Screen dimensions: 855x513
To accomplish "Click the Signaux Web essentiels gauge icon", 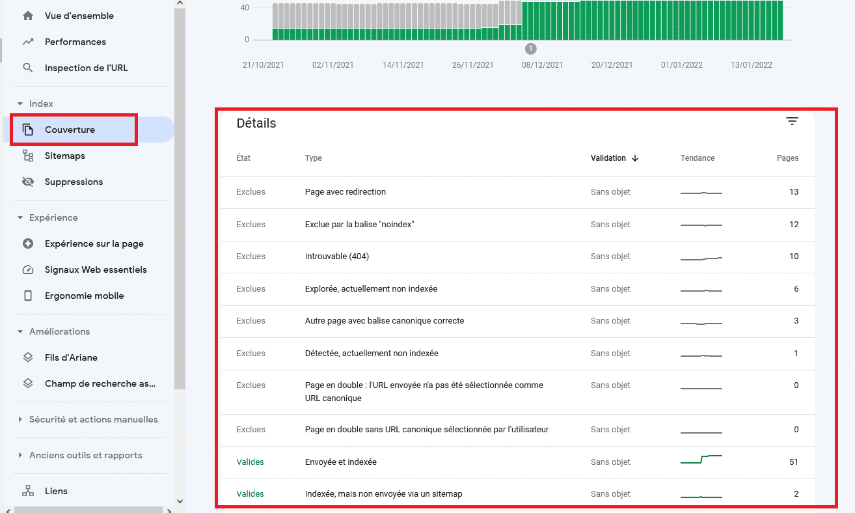I will tap(28, 270).
